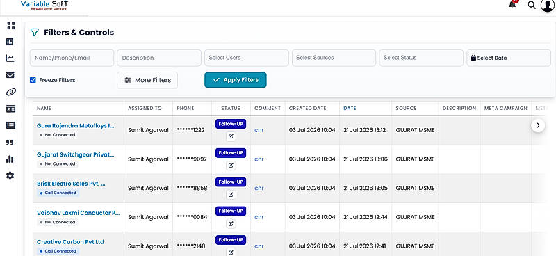Click Follow-UP badge in Creative Carbon row
This screenshot has width=556, height=256.
click(231, 240)
